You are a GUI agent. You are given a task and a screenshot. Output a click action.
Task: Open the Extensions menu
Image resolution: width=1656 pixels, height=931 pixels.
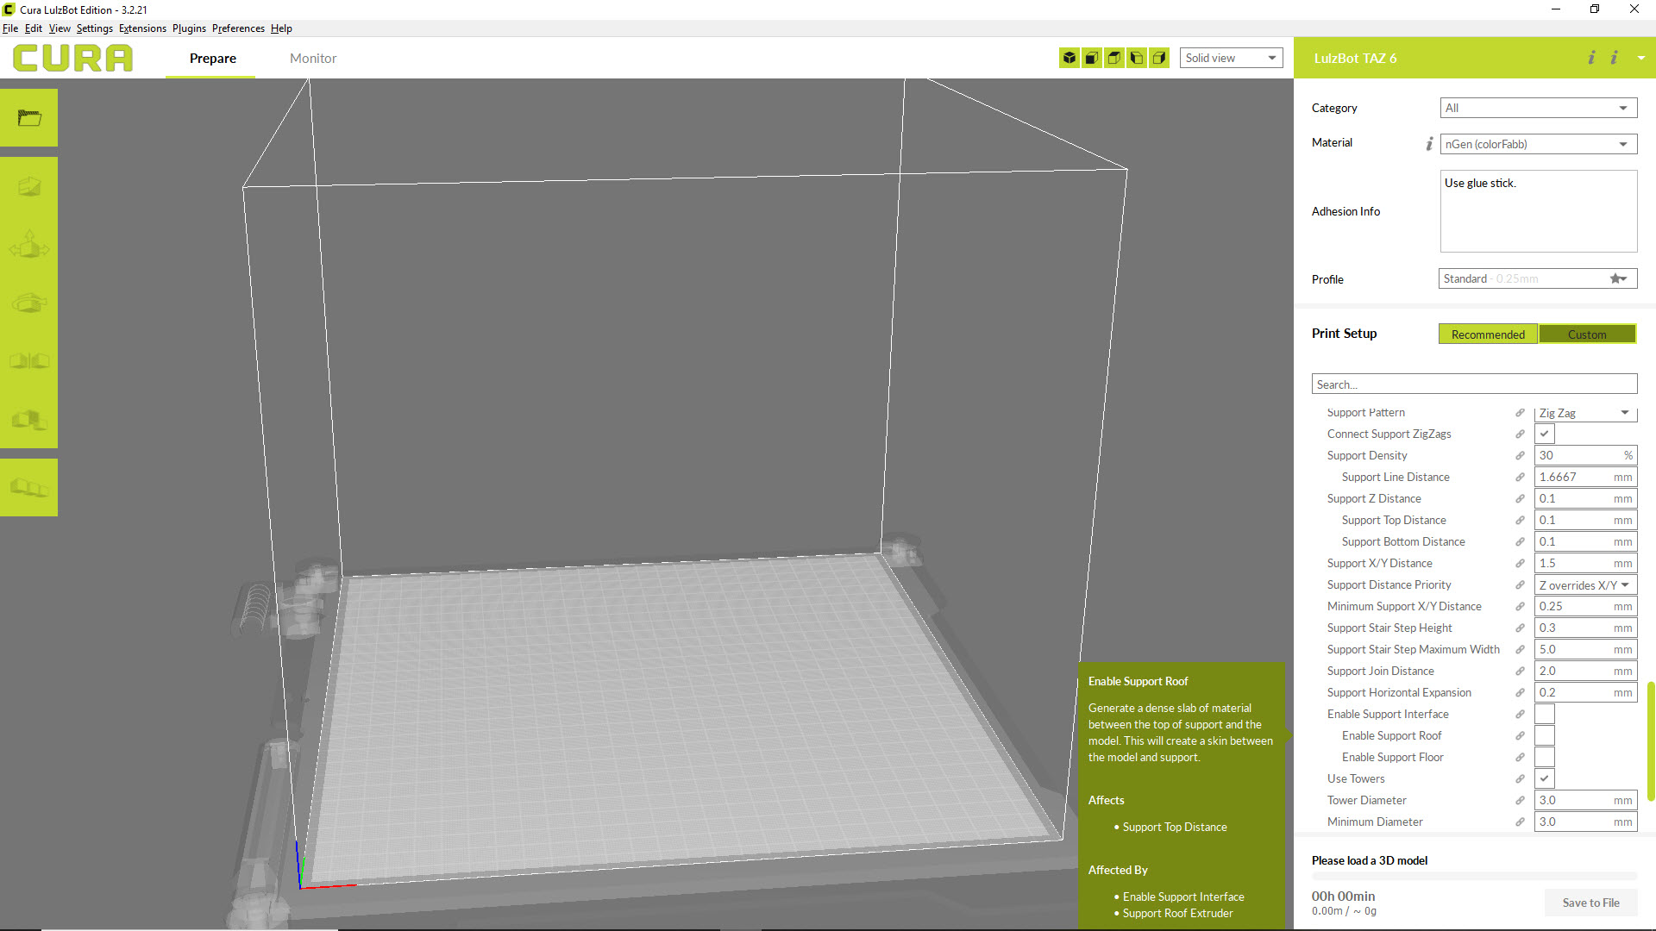[x=142, y=28]
